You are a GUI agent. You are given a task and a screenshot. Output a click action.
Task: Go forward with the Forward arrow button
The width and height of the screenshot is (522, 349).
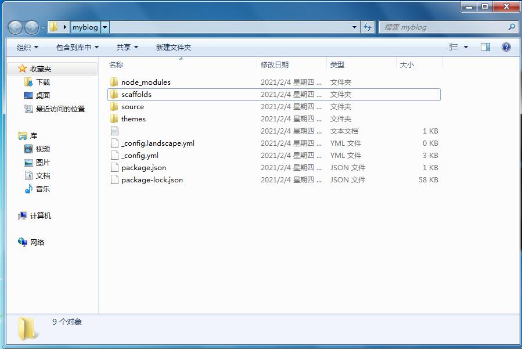[x=31, y=27]
